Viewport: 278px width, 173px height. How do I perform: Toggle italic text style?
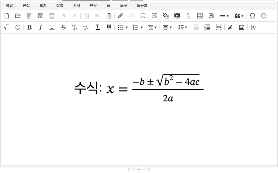40,27
